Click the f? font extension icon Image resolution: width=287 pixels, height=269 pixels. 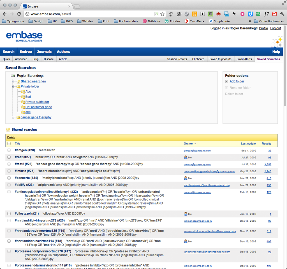point(266,14)
